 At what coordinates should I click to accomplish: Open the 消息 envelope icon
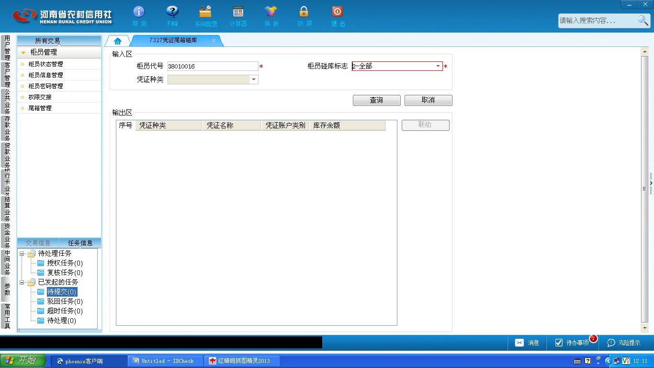[519, 343]
